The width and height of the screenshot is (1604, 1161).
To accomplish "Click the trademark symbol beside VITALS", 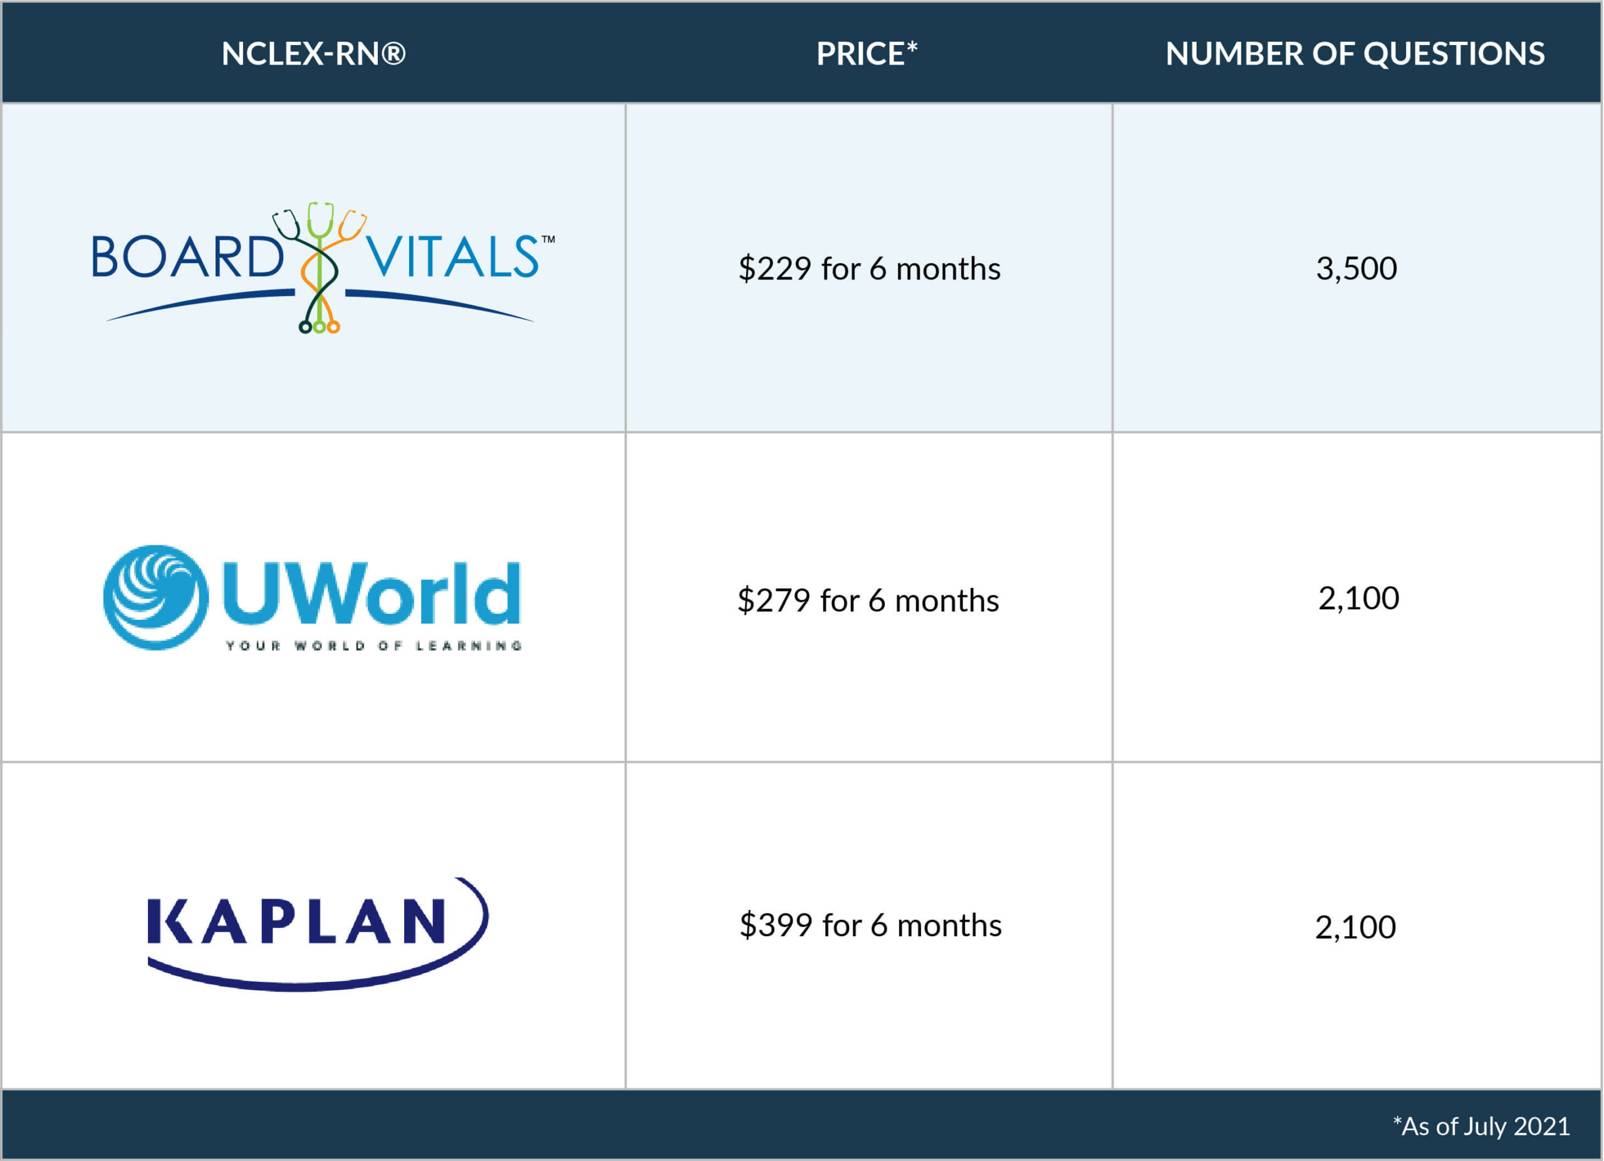I will pos(549,240).
